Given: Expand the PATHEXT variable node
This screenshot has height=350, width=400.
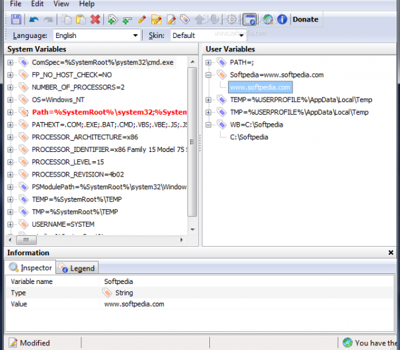Looking at the screenshot, I should click(10, 125).
